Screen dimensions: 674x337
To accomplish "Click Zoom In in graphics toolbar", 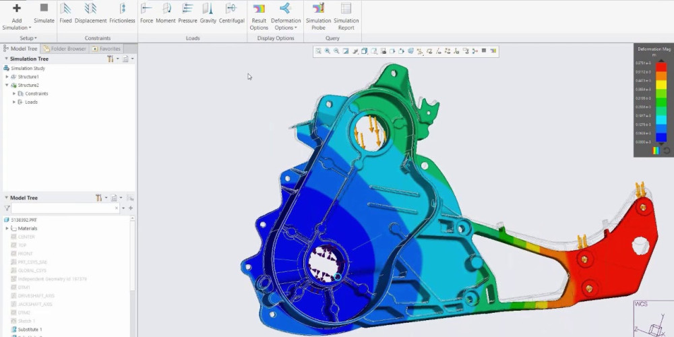I will pyautogui.click(x=328, y=51).
